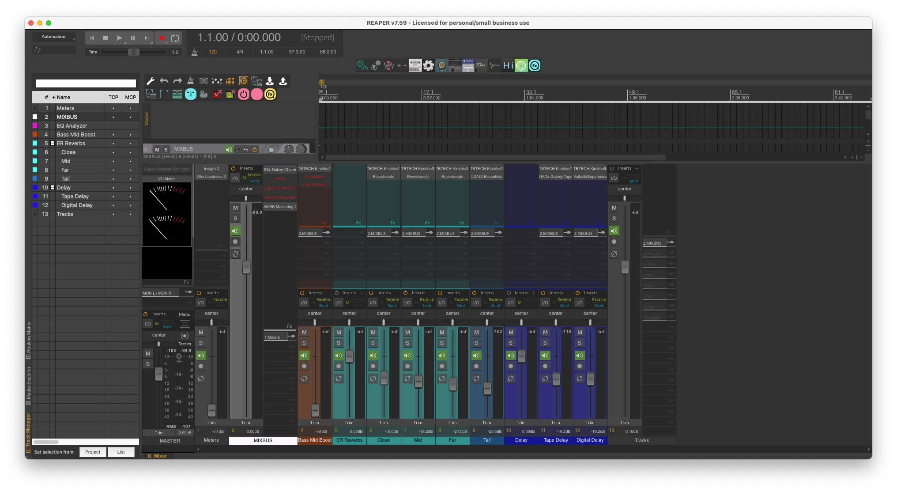897x492 pixels.
Task: Collapse the ER Reverbs folder
Action: [53, 144]
